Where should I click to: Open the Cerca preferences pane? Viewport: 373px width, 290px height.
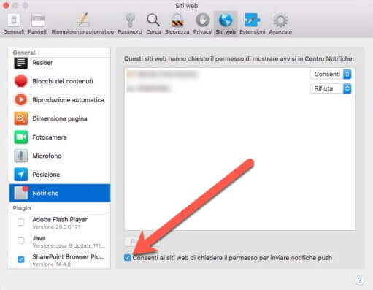tap(153, 23)
